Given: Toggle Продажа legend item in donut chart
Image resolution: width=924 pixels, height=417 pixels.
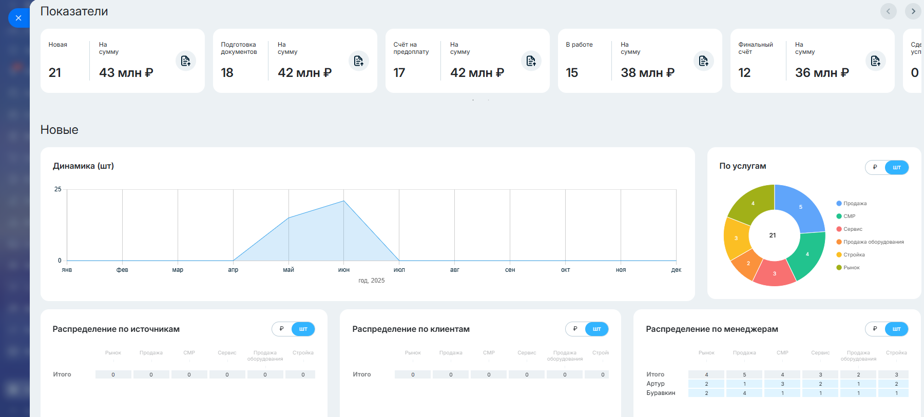Looking at the screenshot, I should click(x=855, y=204).
